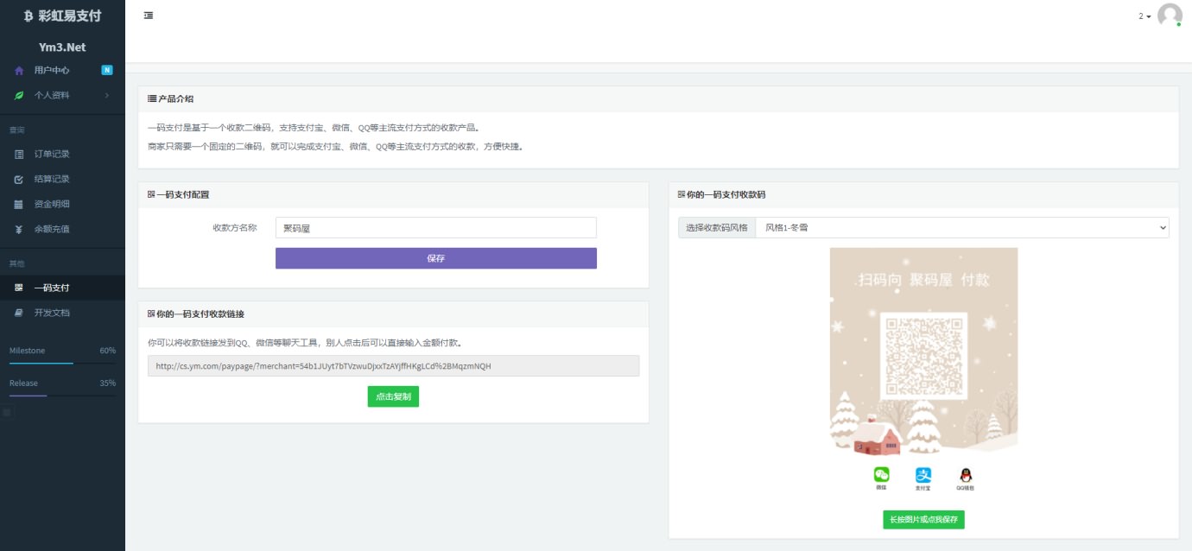Screen dimensions: 1192x551
Task: Click the description line starting 一码支付是基于
Action: 314,128
